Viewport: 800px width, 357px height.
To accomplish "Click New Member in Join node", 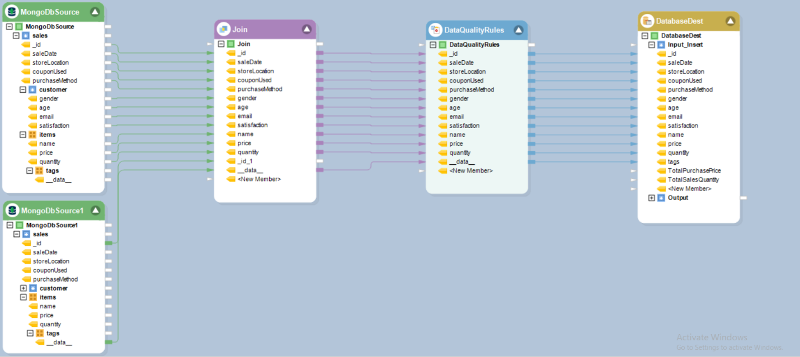I will point(258,179).
